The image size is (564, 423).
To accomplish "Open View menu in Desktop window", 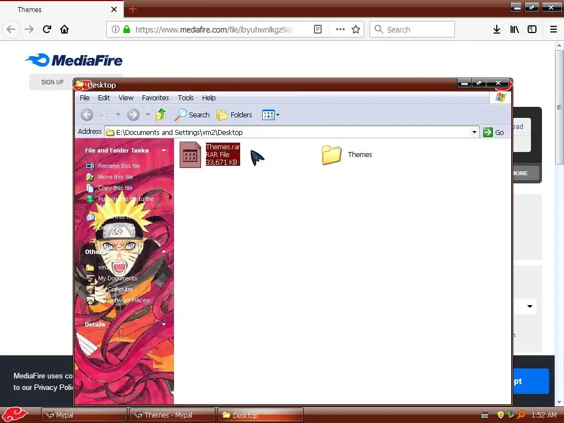I will click(x=126, y=98).
